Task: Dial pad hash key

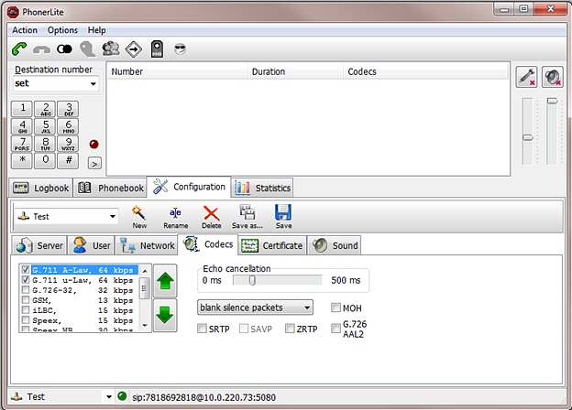Action: pyautogui.click(x=68, y=160)
